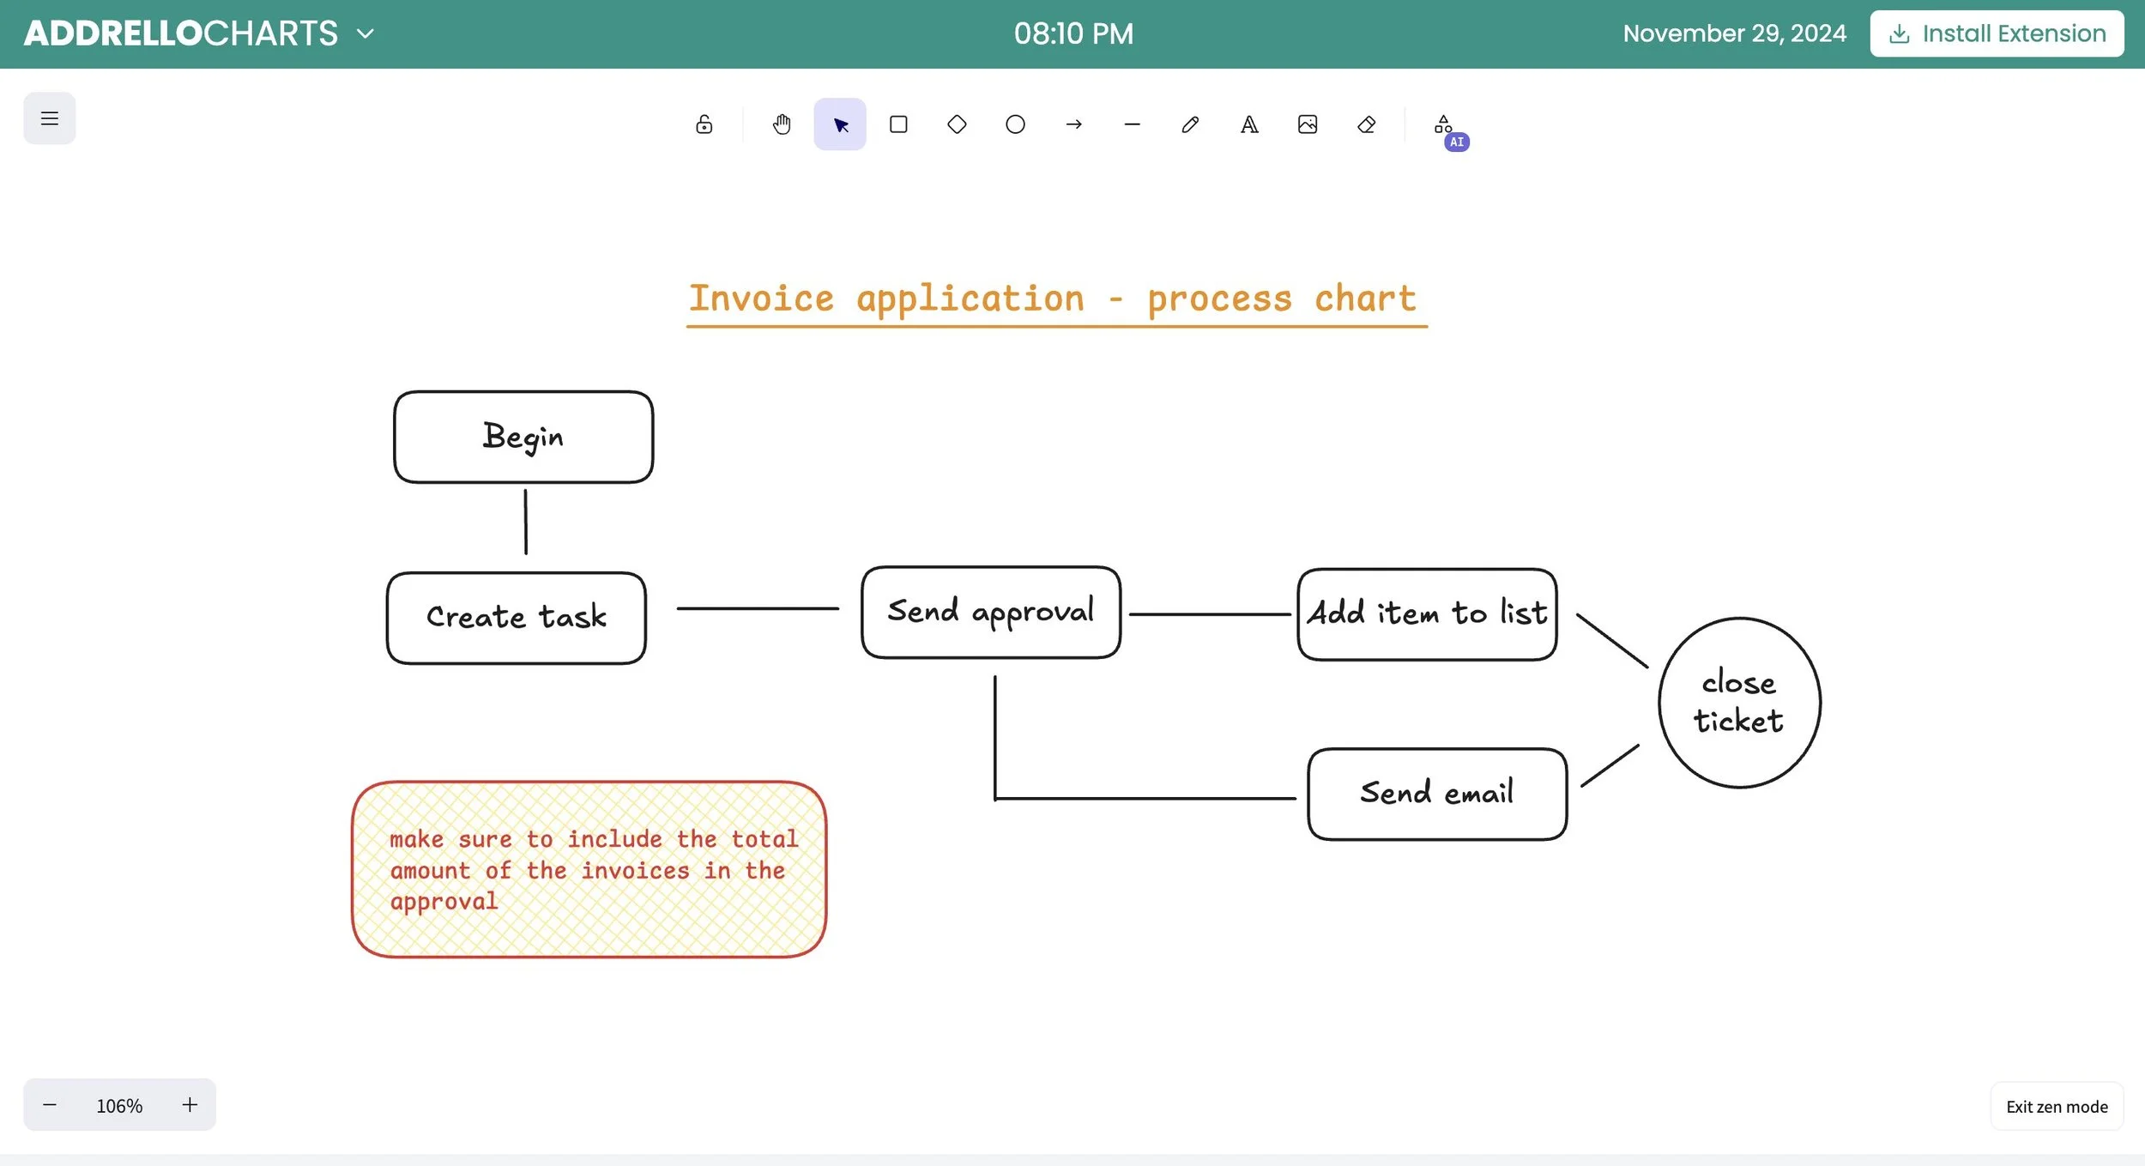Click Exit zen mode button
The height and width of the screenshot is (1166, 2145).
coord(2056,1106)
